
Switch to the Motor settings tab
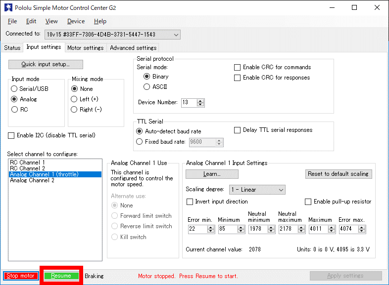pos(85,48)
